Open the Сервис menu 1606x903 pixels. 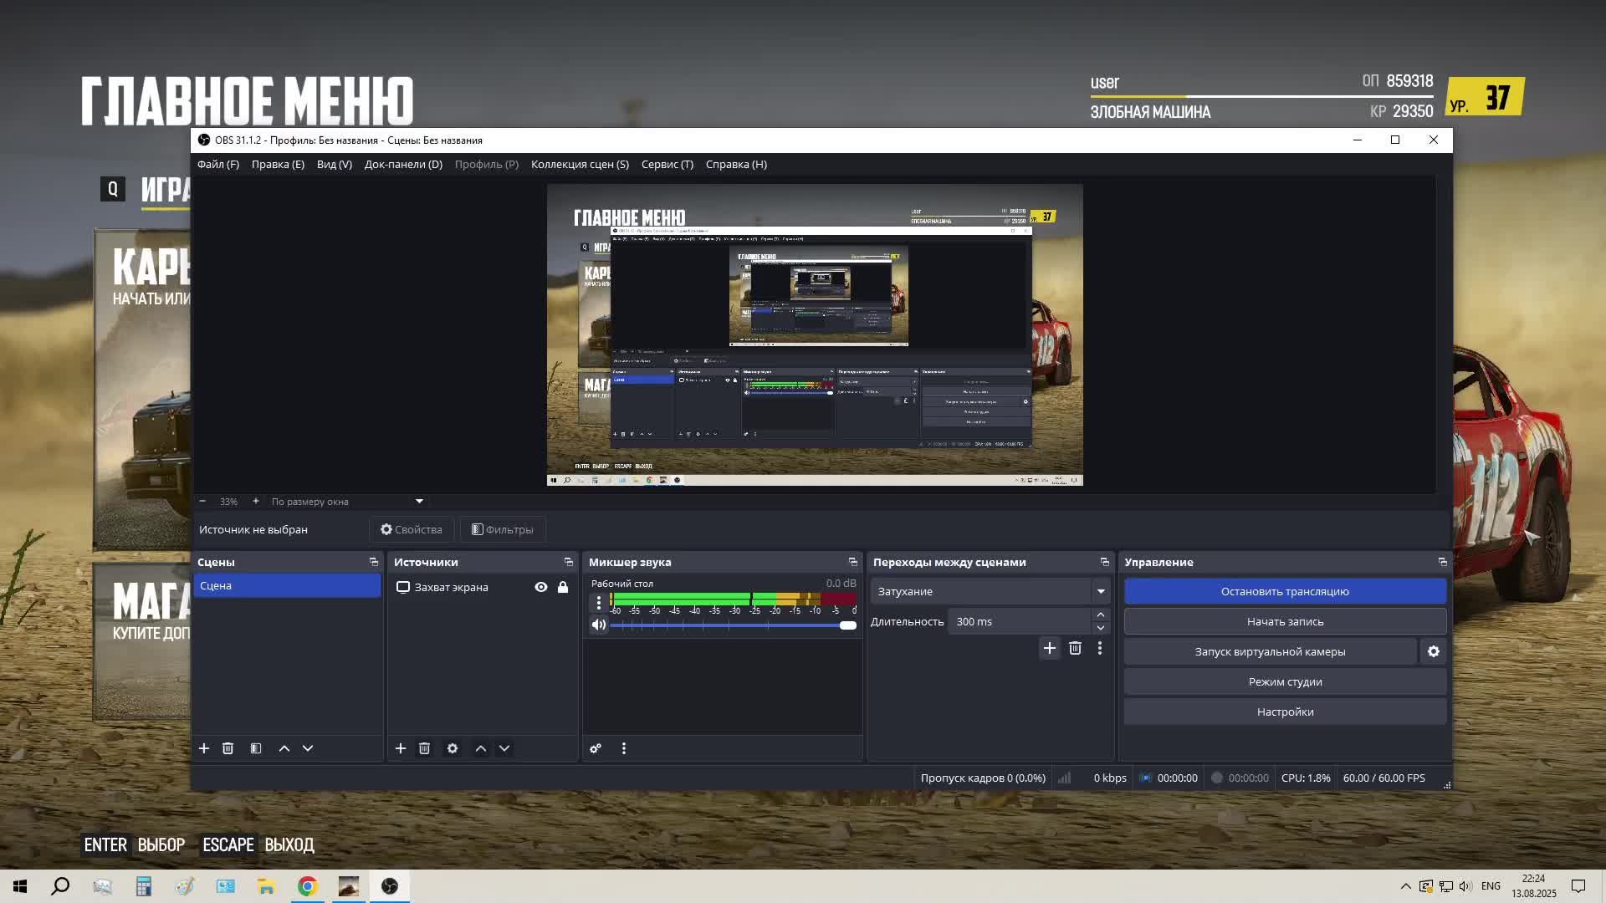click(667, 164)
